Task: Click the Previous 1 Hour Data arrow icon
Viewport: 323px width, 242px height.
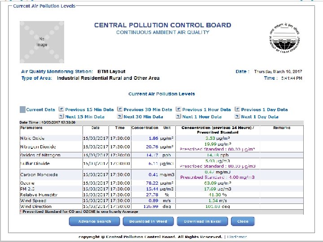Action: [179, 109]
